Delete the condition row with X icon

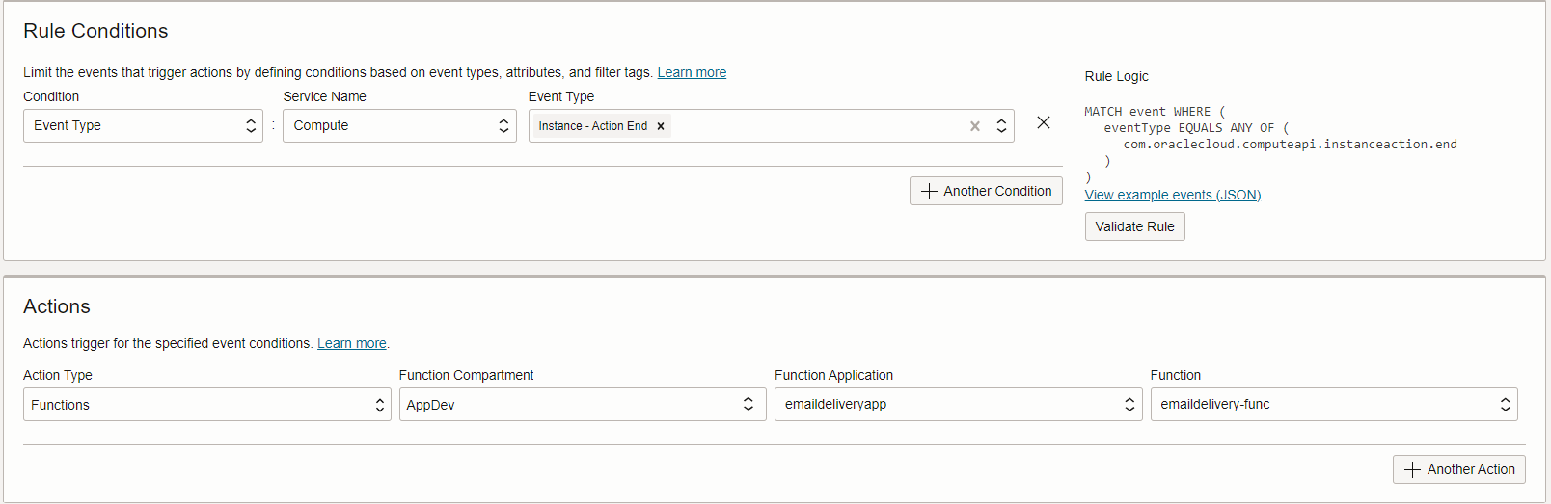point(1044,122)
